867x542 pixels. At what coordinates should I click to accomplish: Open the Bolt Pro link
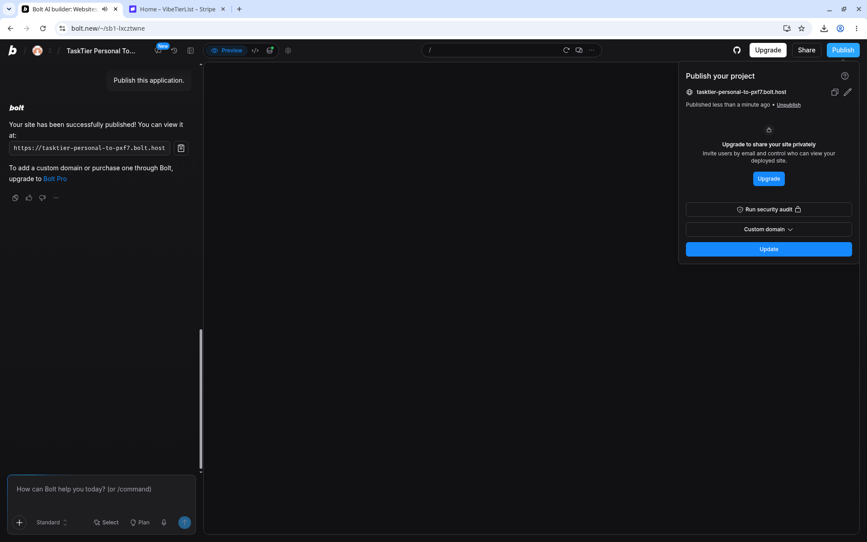55,179
